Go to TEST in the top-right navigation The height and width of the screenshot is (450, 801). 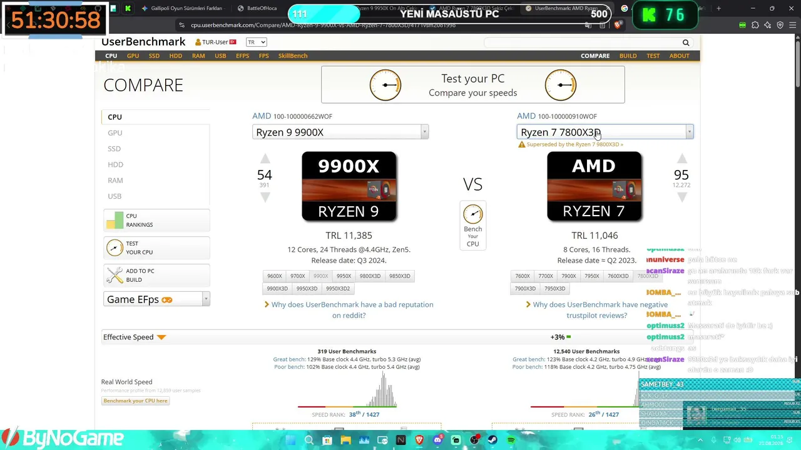click(x=653, y=56)
